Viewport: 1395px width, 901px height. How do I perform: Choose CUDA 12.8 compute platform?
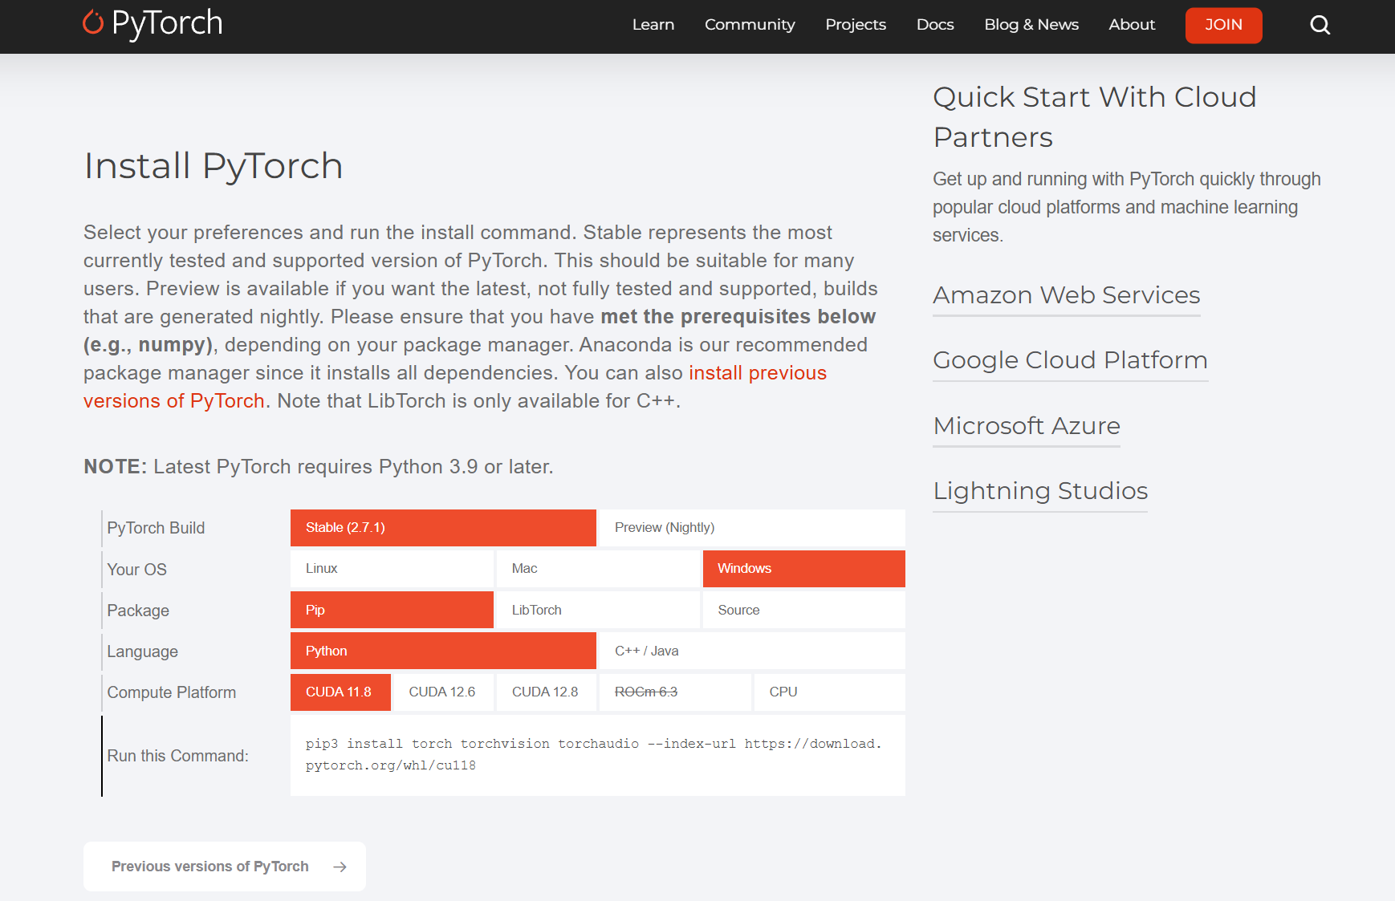tap(547, 692)
